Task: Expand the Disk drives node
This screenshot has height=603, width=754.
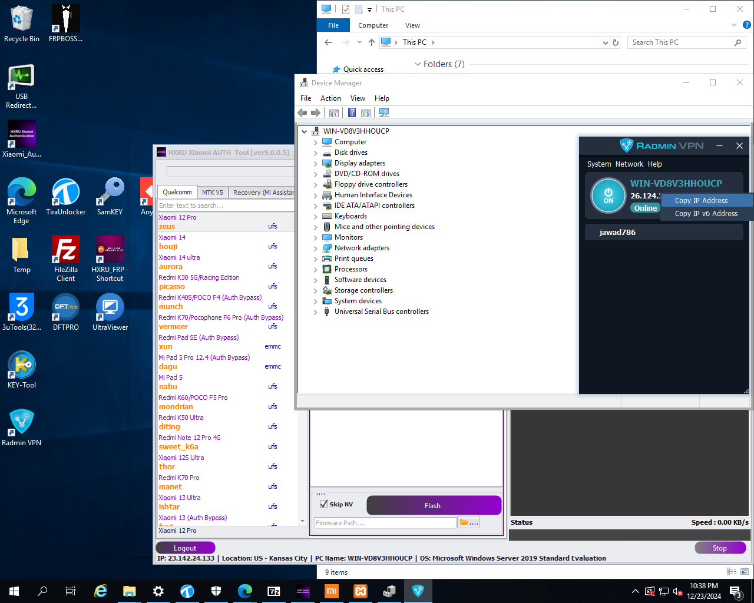Action: pos(315,153)
